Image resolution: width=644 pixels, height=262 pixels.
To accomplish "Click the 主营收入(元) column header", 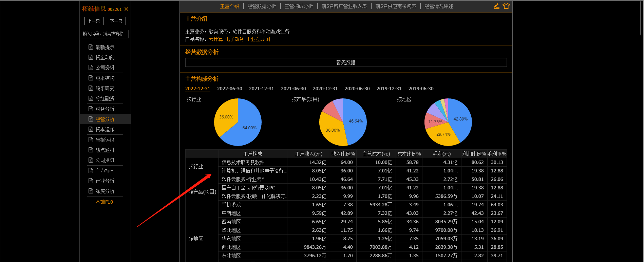I will pyautogui.click(x=308, y=154).
